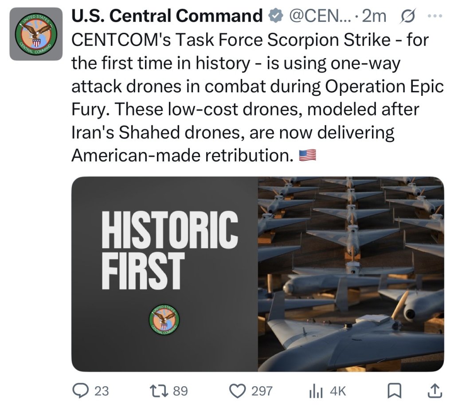This screenshot has height=412, width=454.
Task: Click the reply speech bubble icon
Action: click(81, 391)
